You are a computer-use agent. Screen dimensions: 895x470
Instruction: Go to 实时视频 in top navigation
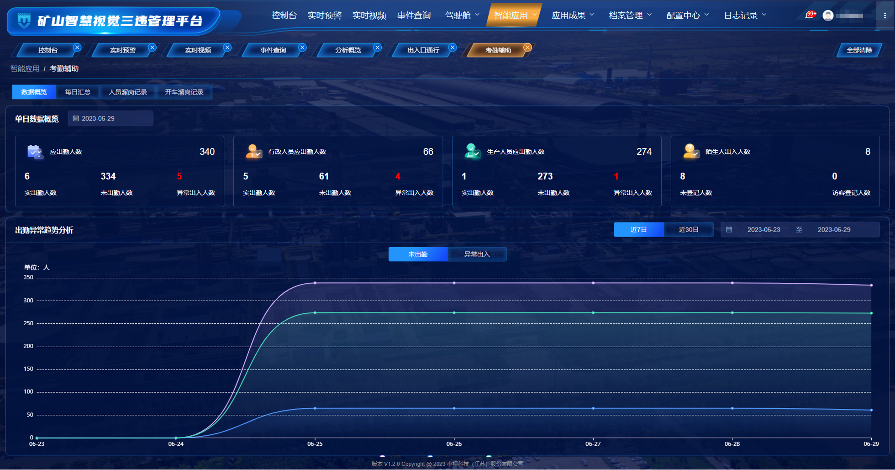click(x=369, y=16)
